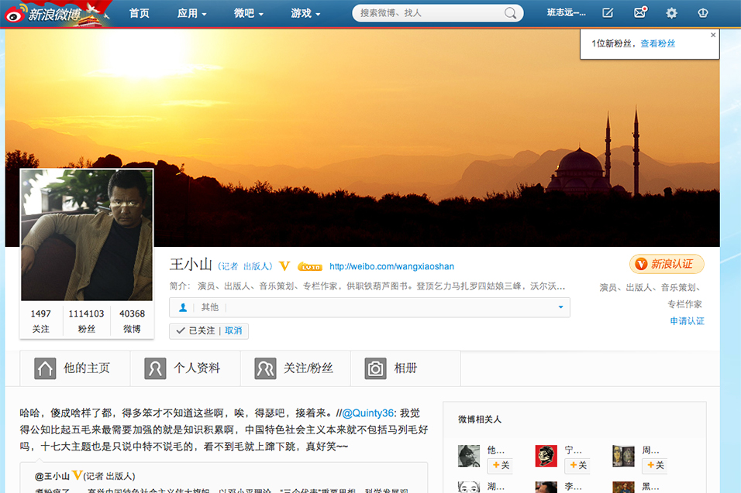Click the 王小山 profile name heading
The height and width of the screenshot is (493, 741).
point(191,265)
